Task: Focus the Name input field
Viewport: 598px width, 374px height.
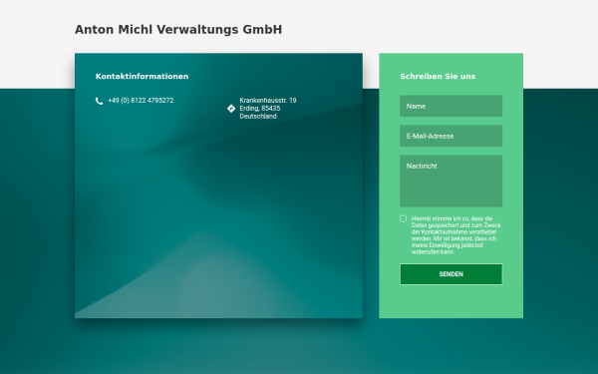Action: coord(451,106)
